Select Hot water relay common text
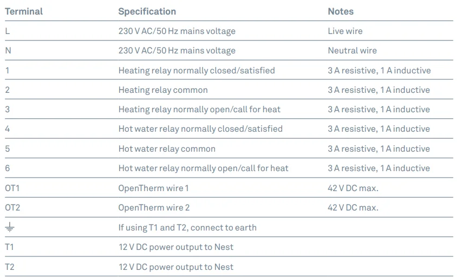This screenshot has height=278, width=462. 167,149
